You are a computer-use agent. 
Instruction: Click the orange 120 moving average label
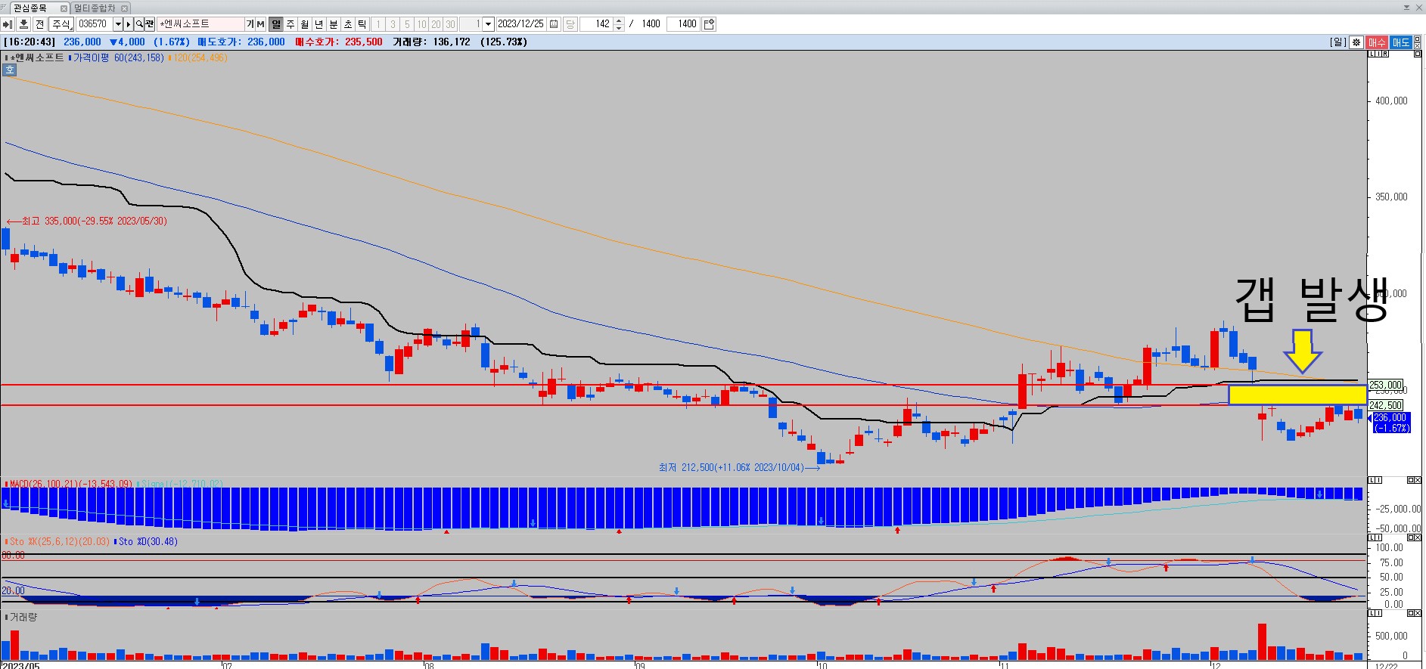pyautogui.click(x=199, y=57)
